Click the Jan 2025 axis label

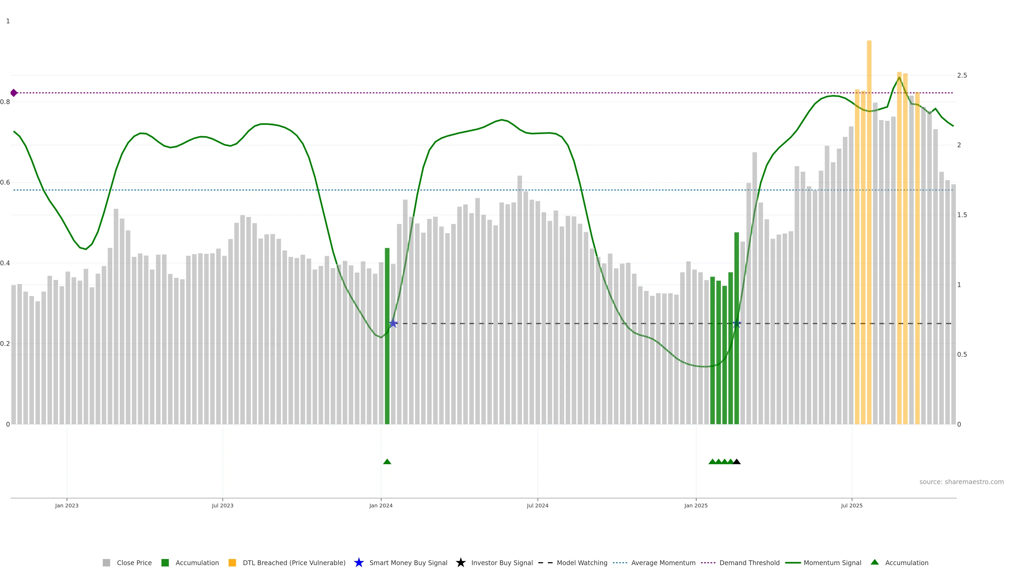tap(696, 506)
